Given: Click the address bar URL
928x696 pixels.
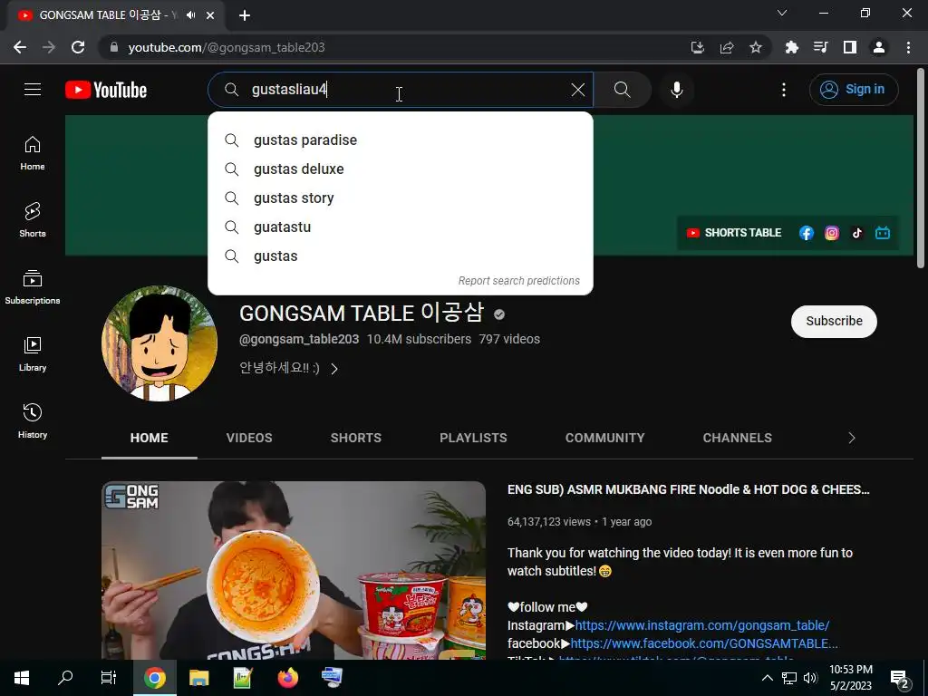Looking at the screenshot, I should [x=226, y=47].
